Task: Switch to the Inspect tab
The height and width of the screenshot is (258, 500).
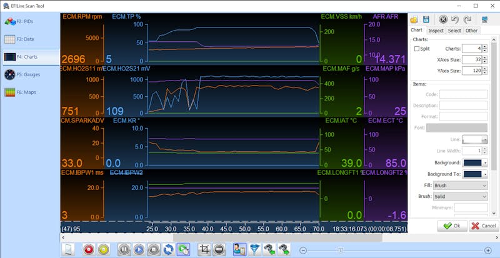Action: click(x=436, y=30)
